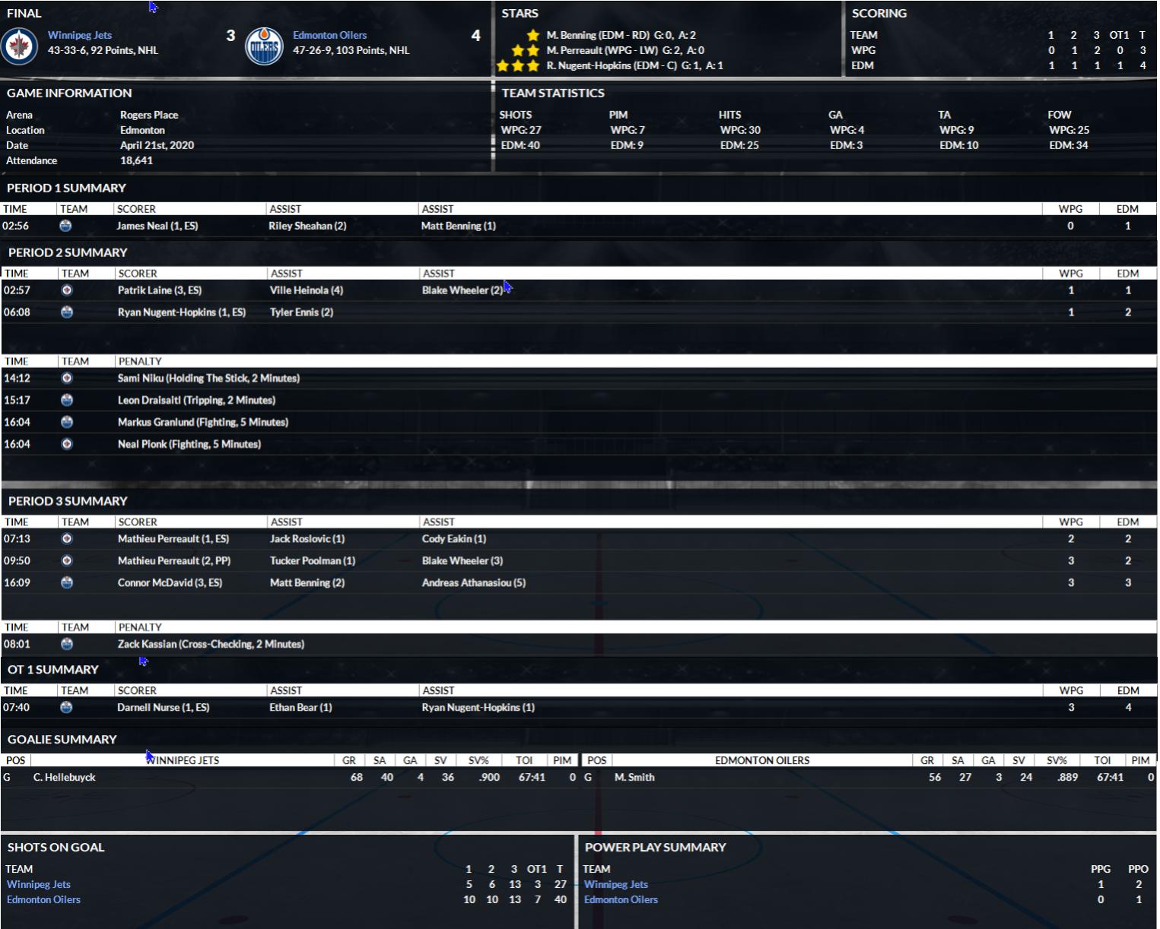Click the Edmonton Oilers logo in header

(x=264, y=46)
